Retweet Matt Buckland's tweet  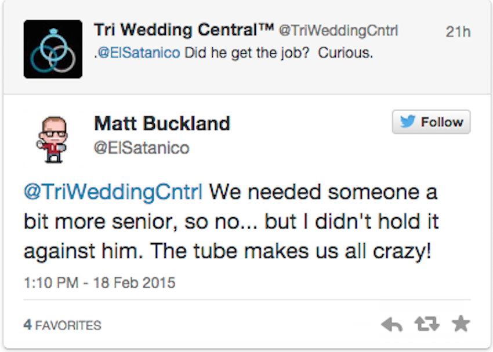tap(427, 324)
